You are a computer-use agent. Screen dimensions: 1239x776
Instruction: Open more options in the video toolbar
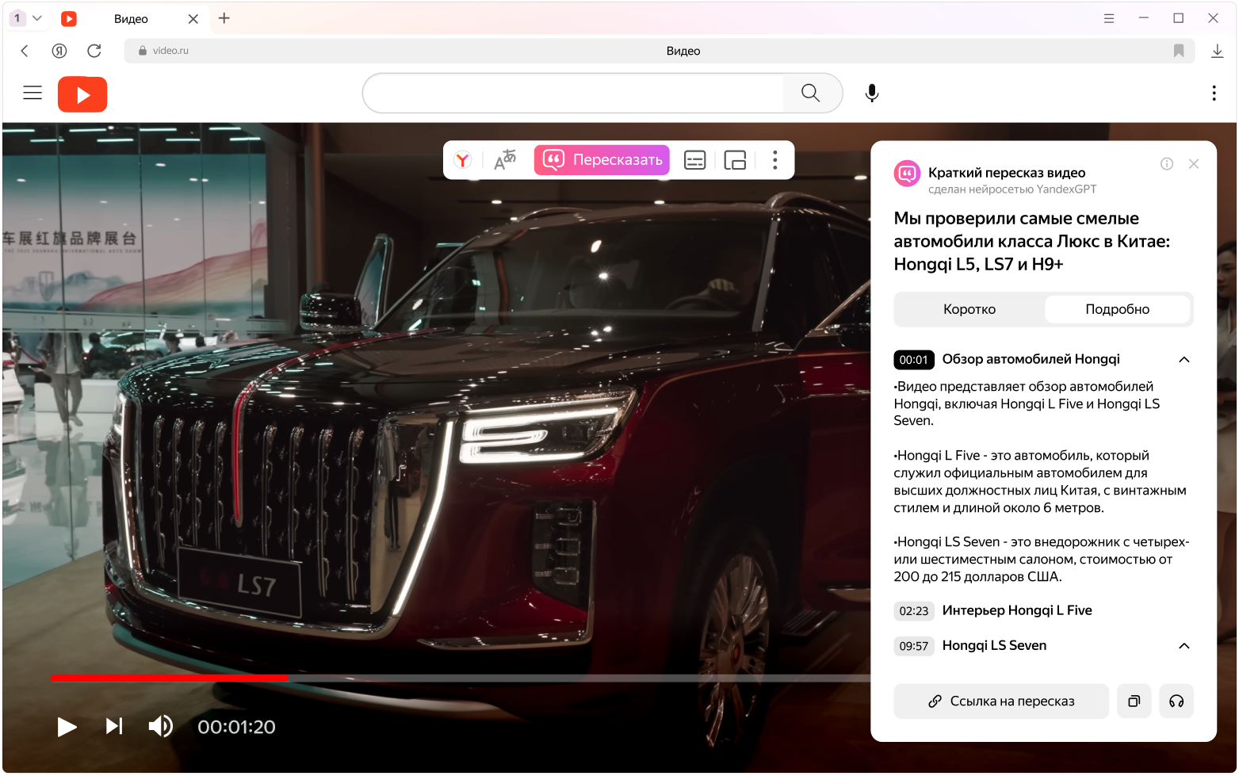775,160
